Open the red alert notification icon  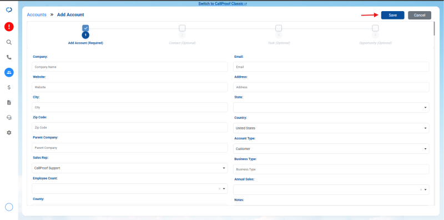pos(9,27)
